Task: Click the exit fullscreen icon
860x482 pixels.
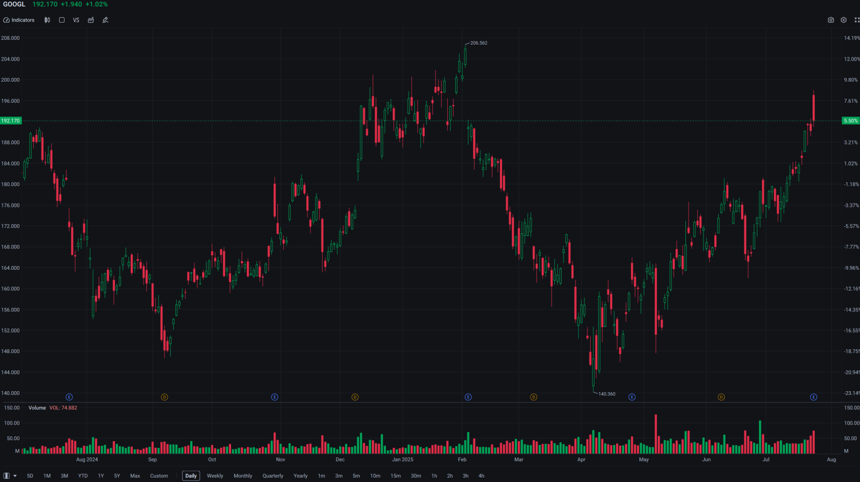Action: pyautogui.click(x=856, y=20)
